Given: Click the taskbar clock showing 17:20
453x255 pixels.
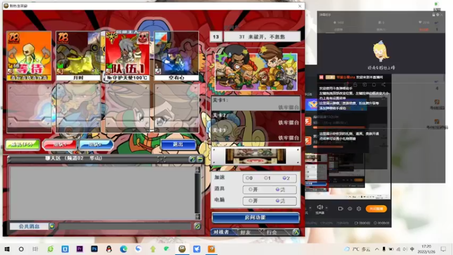Looking at the screenshot, I should [426, 249].
